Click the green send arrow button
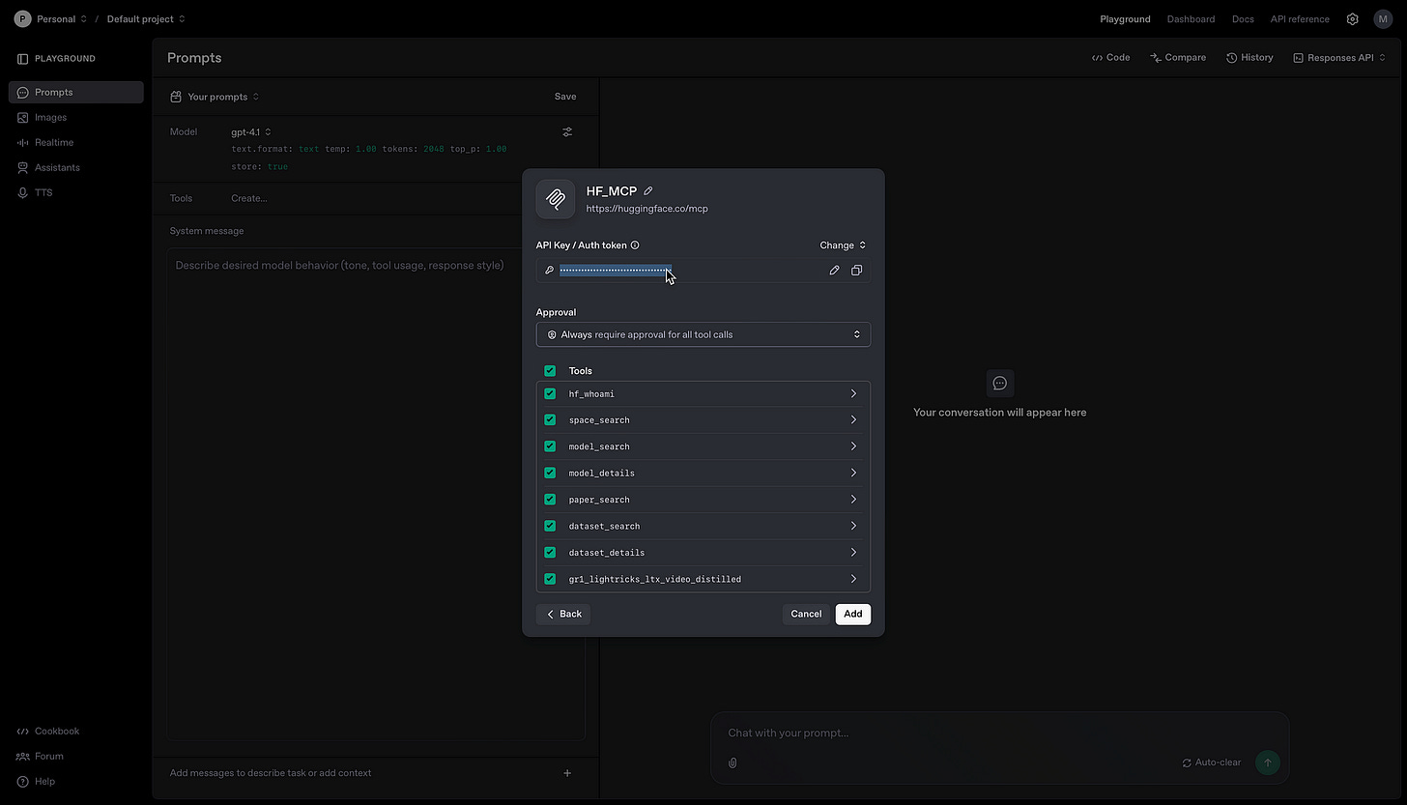This screenshot has height=805, width=1407. click(1267, 762)
